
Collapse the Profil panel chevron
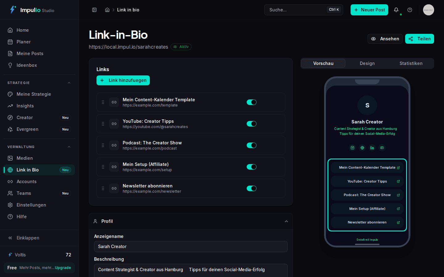coord(286,221)
